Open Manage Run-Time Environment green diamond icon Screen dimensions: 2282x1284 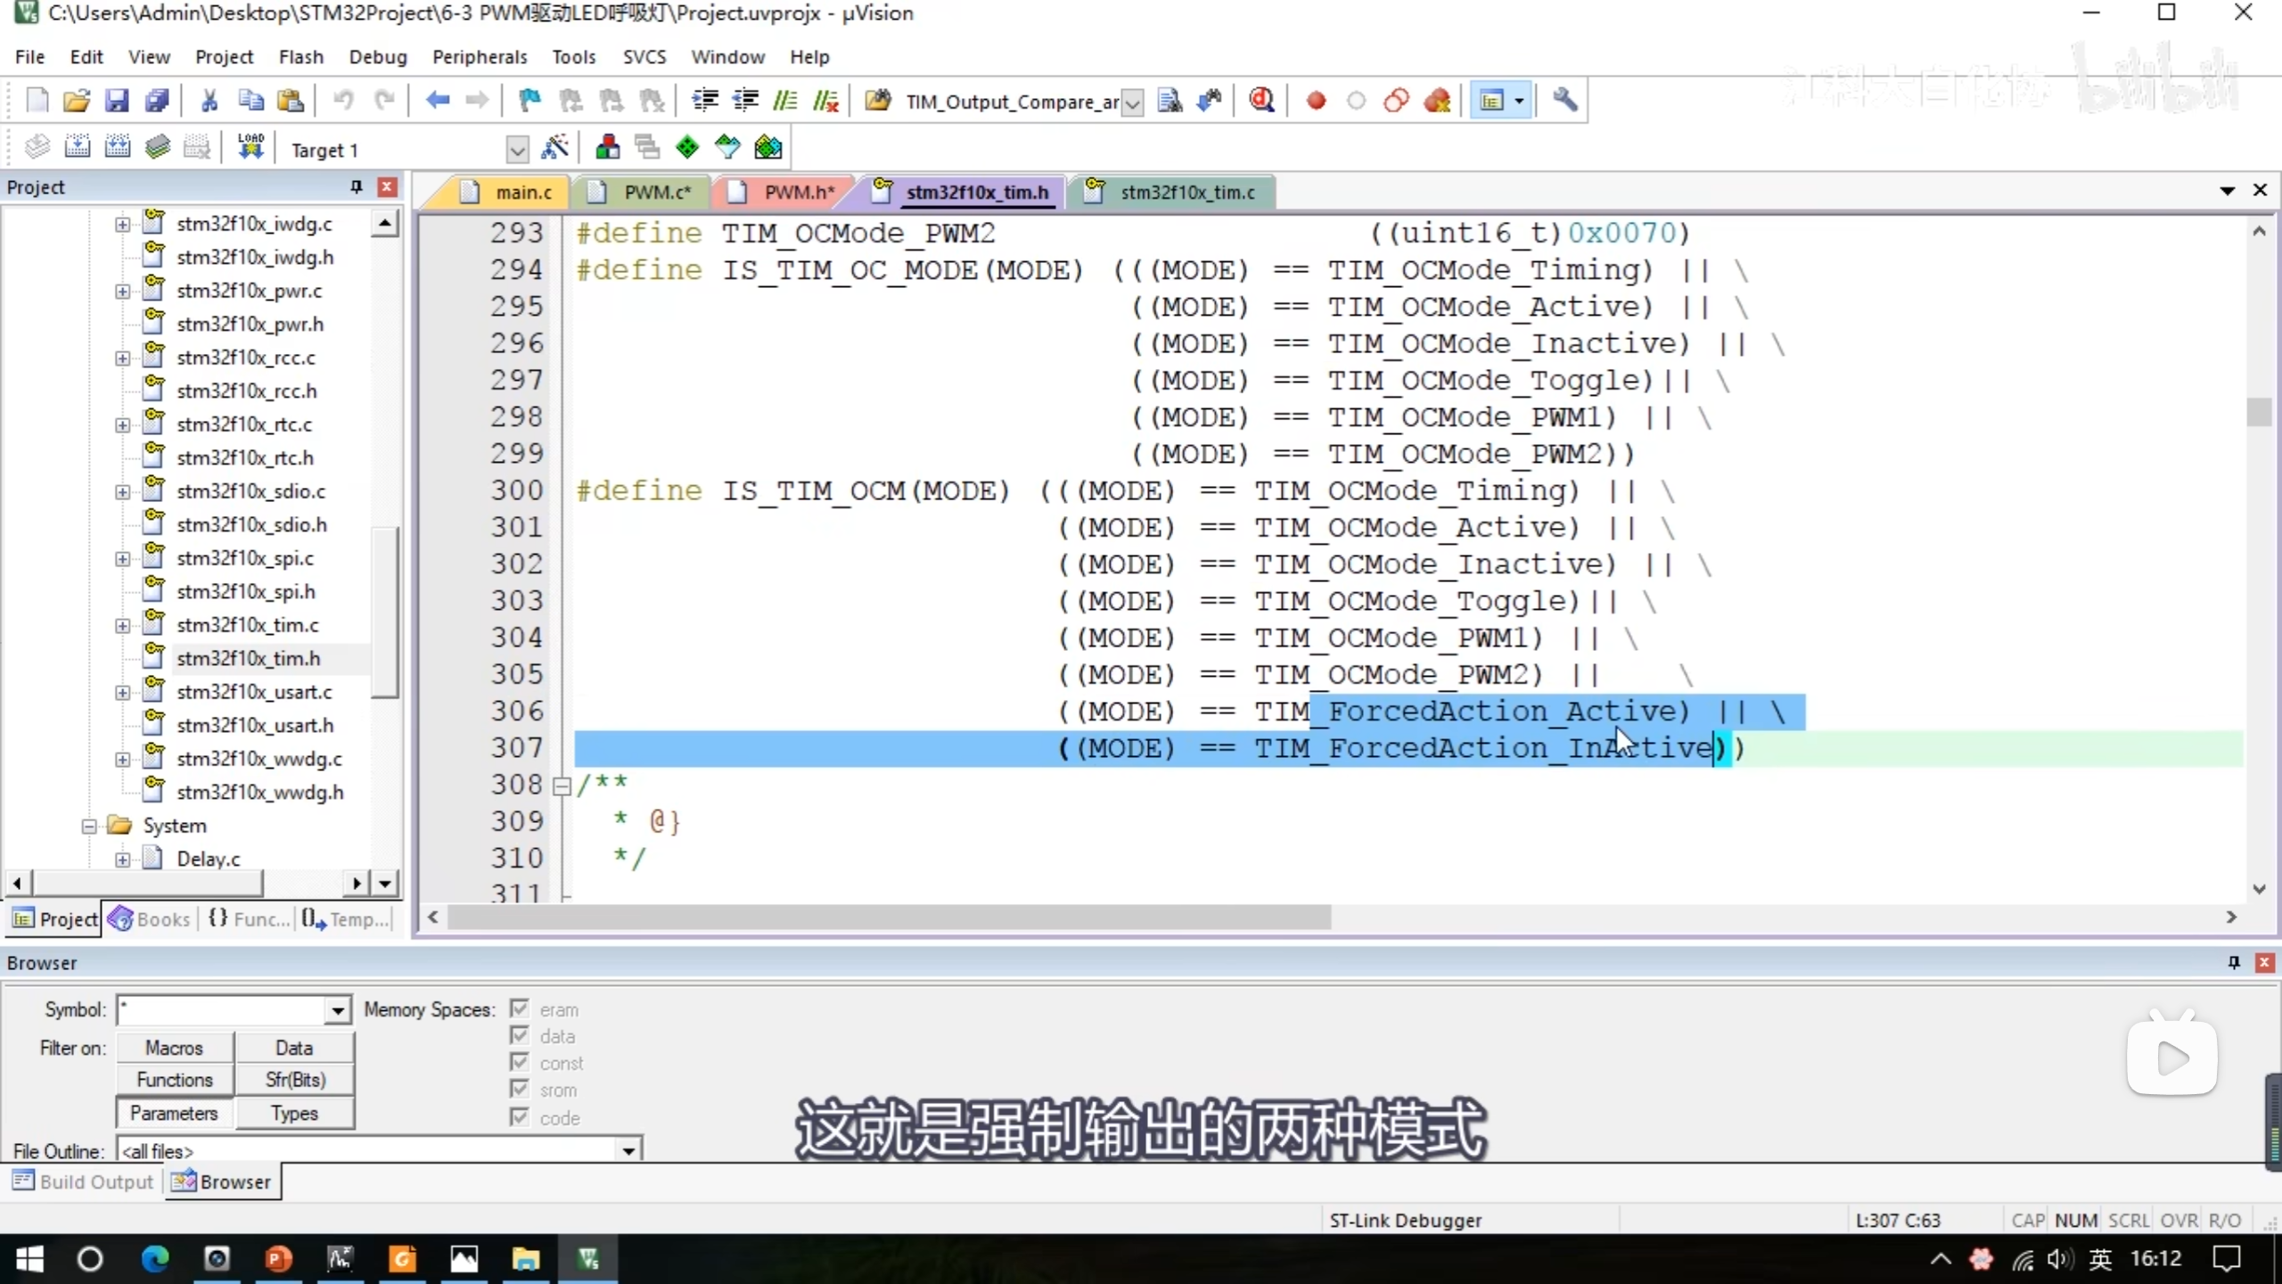(x=687, y=147)
